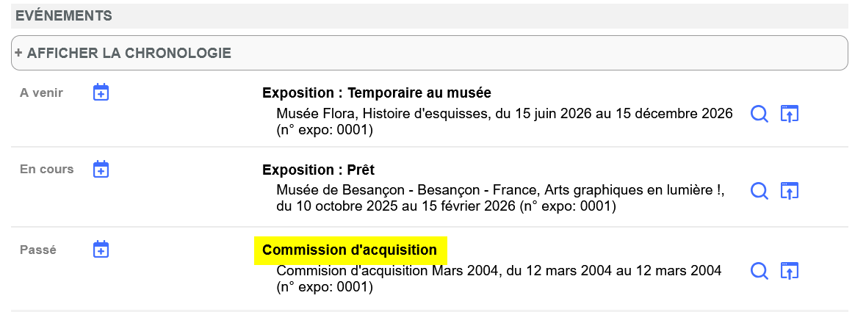Click the 'Passé' status label
866x312 pixels.
pos(38,250)
